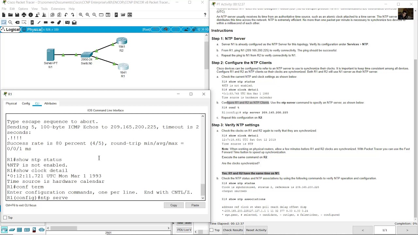
Task: Click the Paste button below the CLI
Action: coord(195,205)
